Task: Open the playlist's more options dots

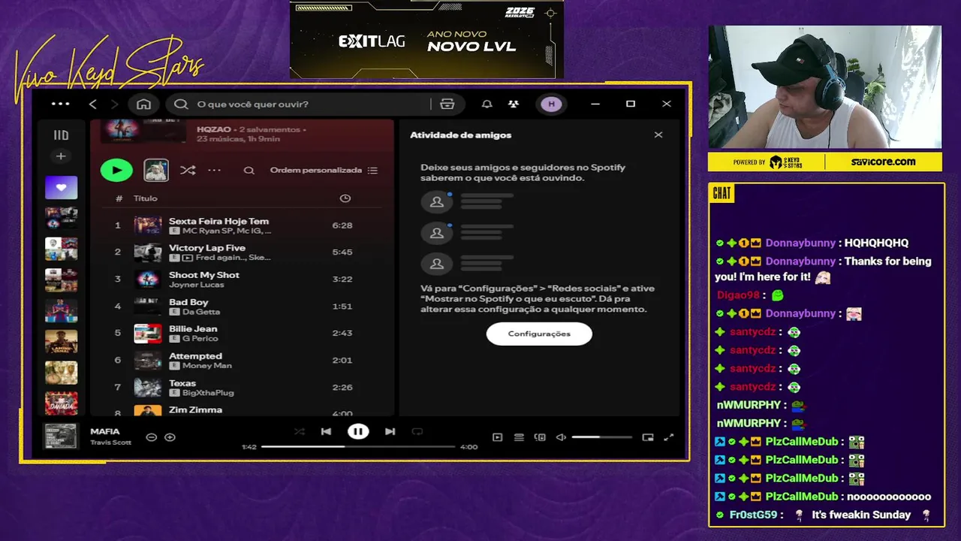Action: click(x=215, y=171)
